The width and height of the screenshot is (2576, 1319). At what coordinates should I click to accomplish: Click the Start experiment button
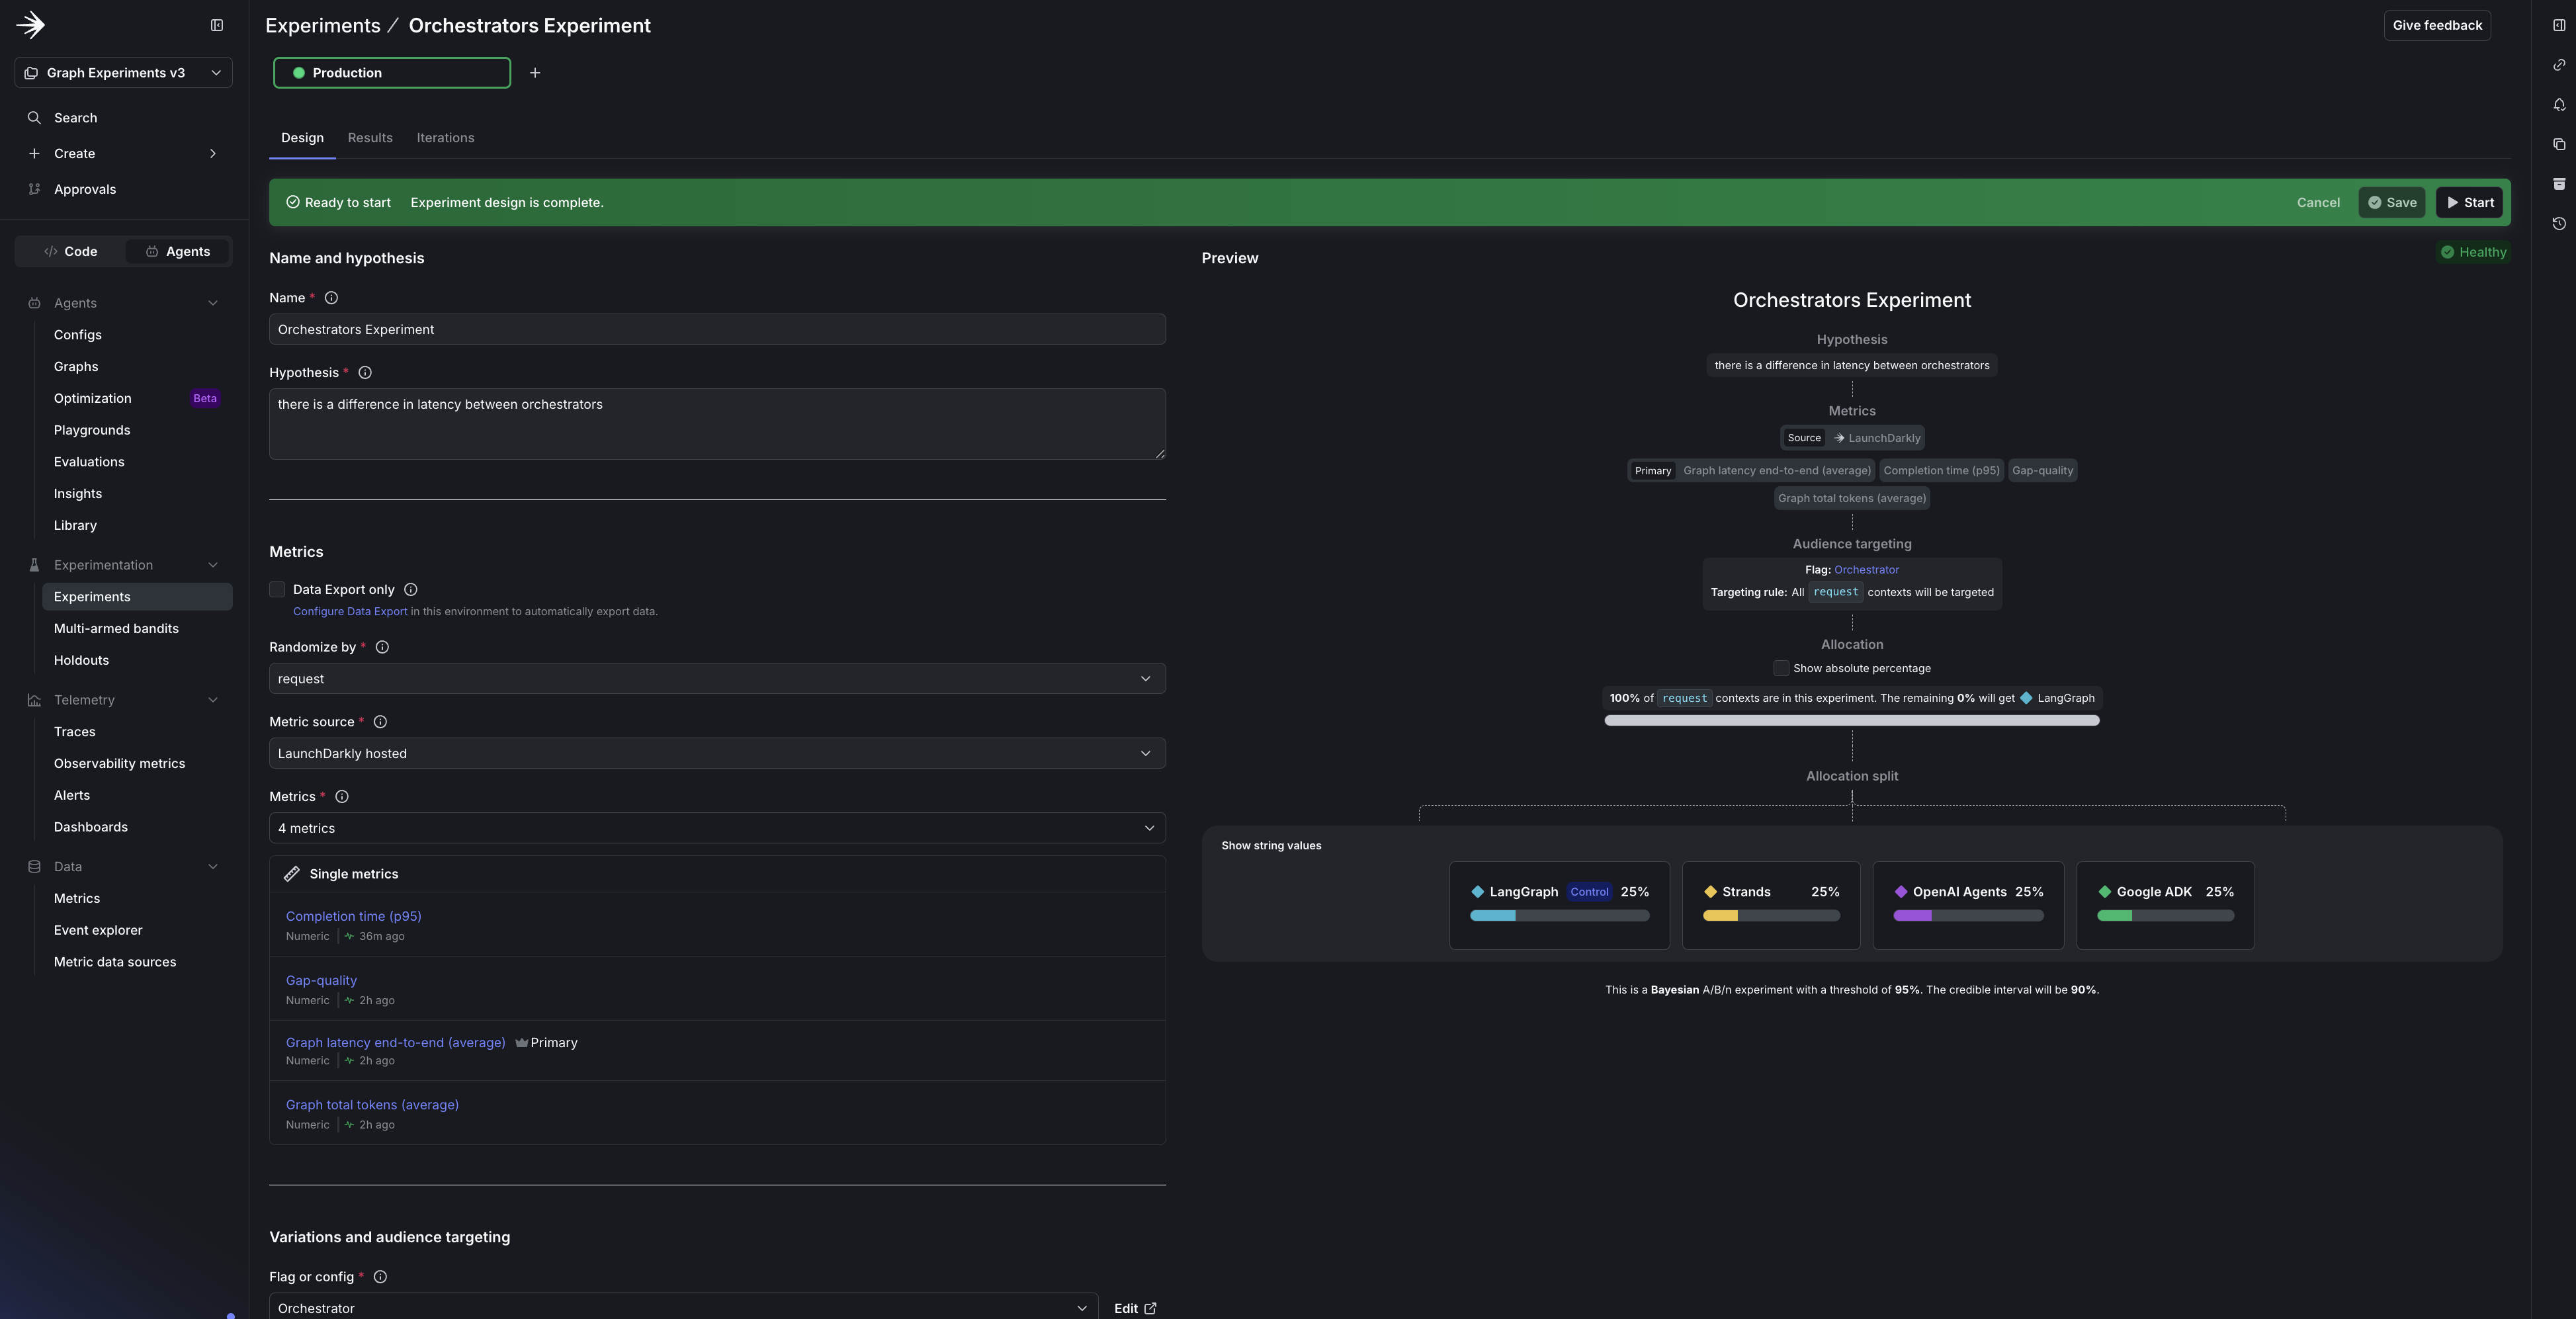tap(2469, 203)
